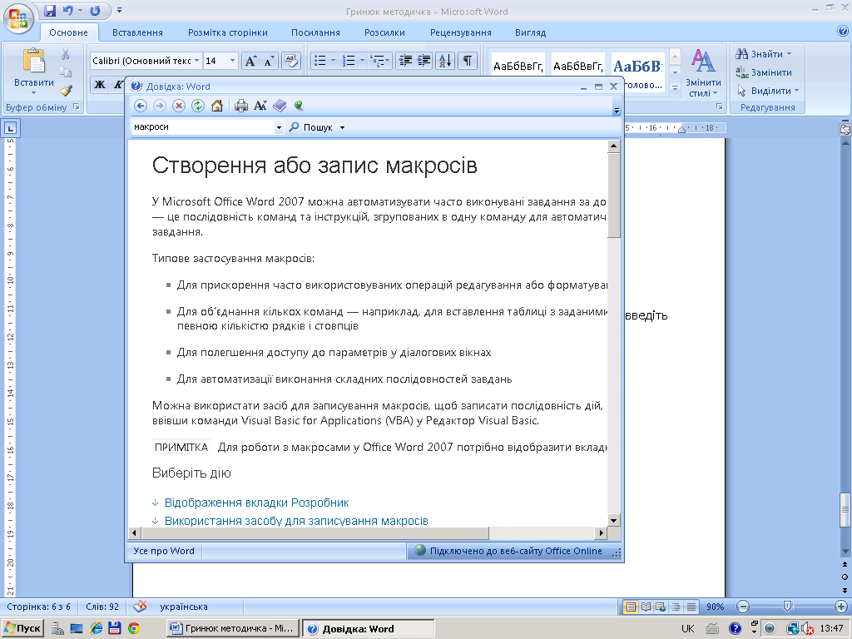852x639 pixels.
Task: Open the Пошук scope dropdown arrow
Action: 342,127
